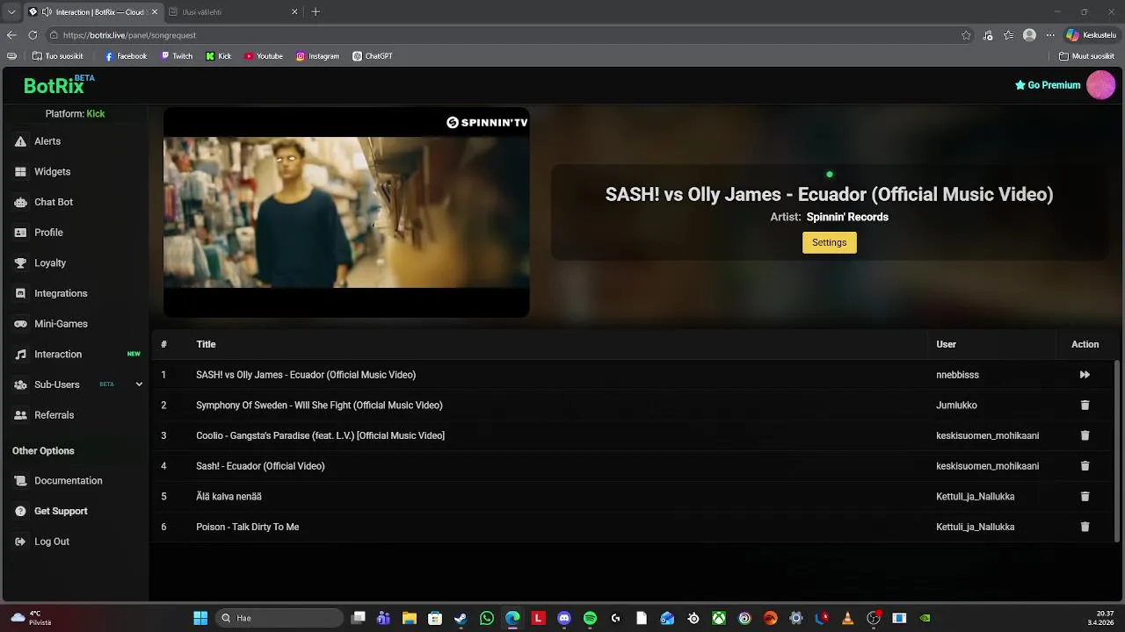Open the Keskustelu Copilot button

tap(1091, 35)
